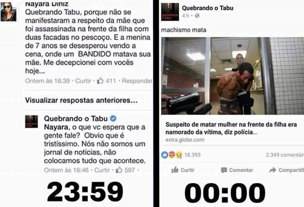Click the thumbs-up icon beside 597 likes
The height and width of the screenshot is (207, 304).
tap(119, 170)
